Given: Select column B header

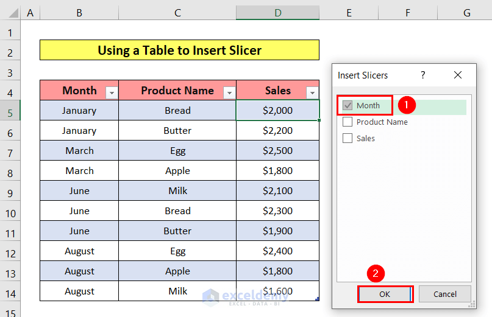Looking at the screenshot, I should click(79, 13).
